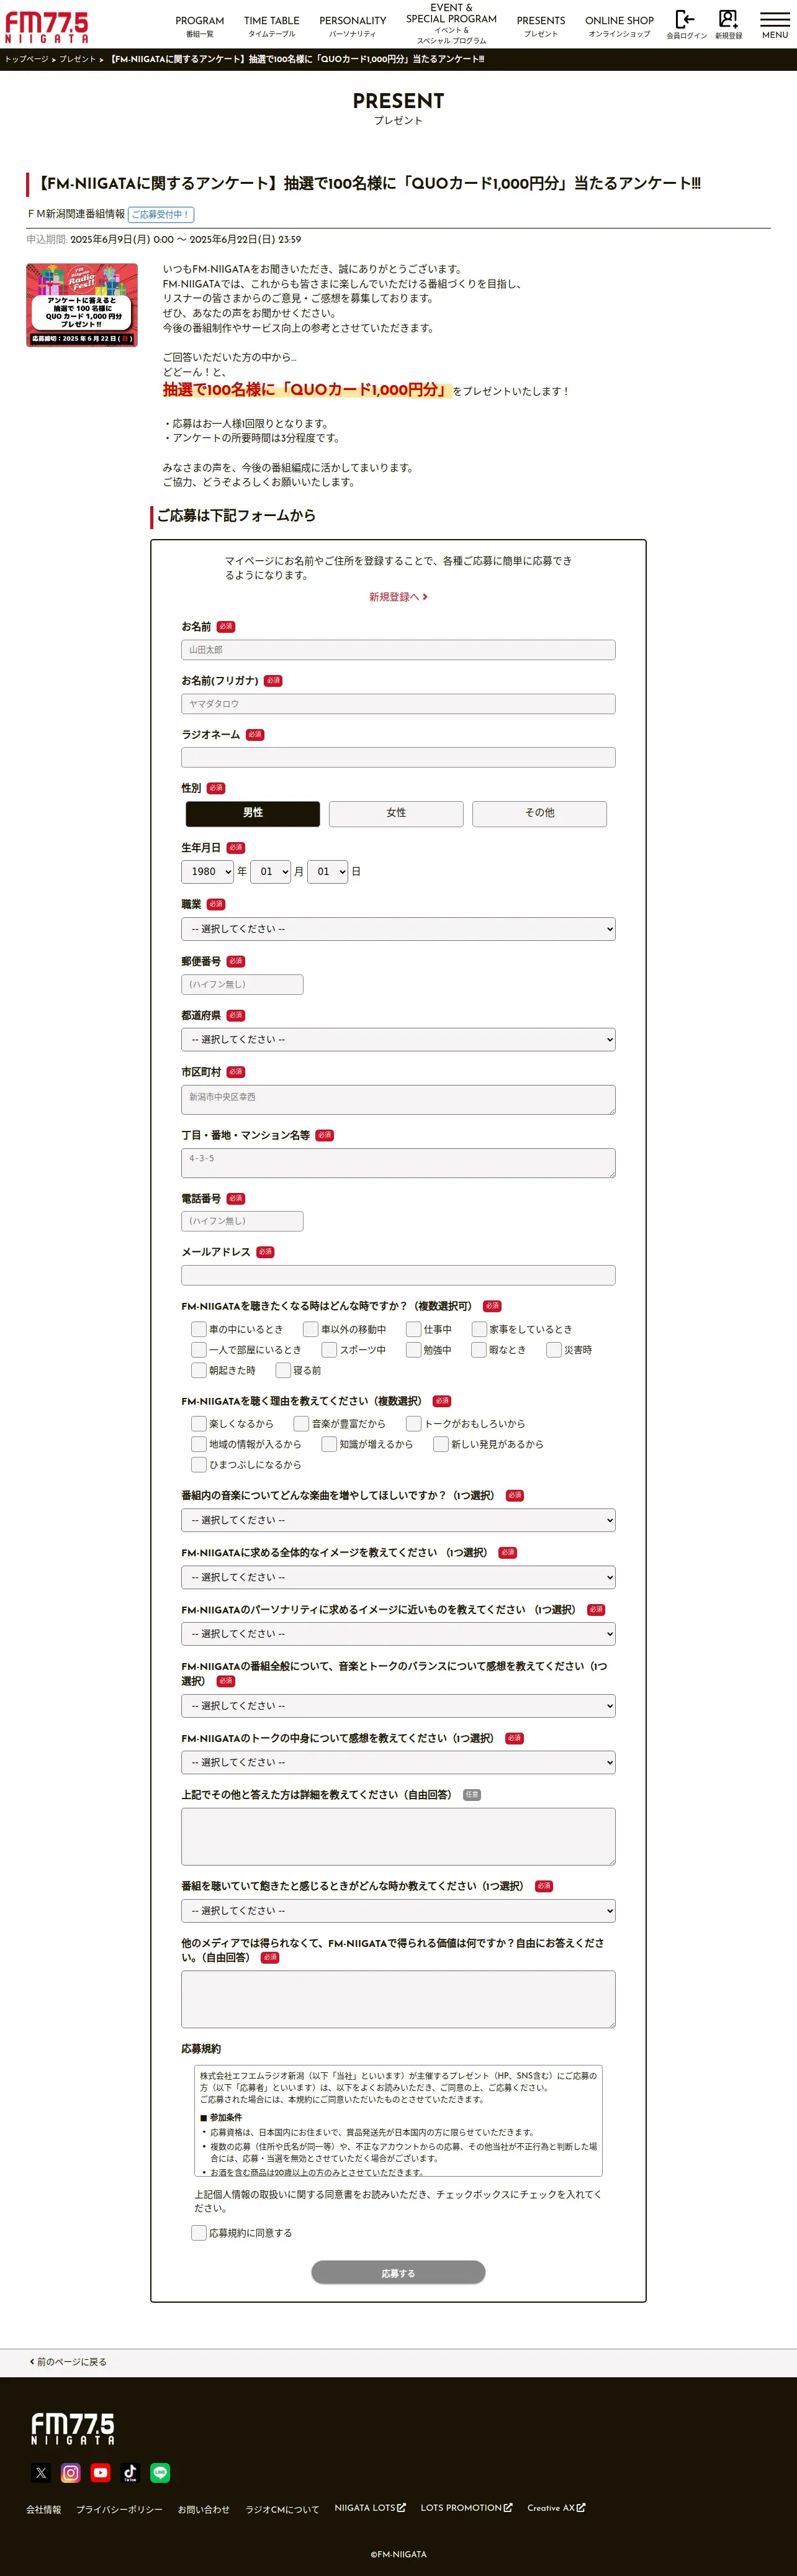The width and height of the screenshot is (797, 2576).
Task: Open the 職業 occupation dropdown
Action: click(x=398, y=929)
